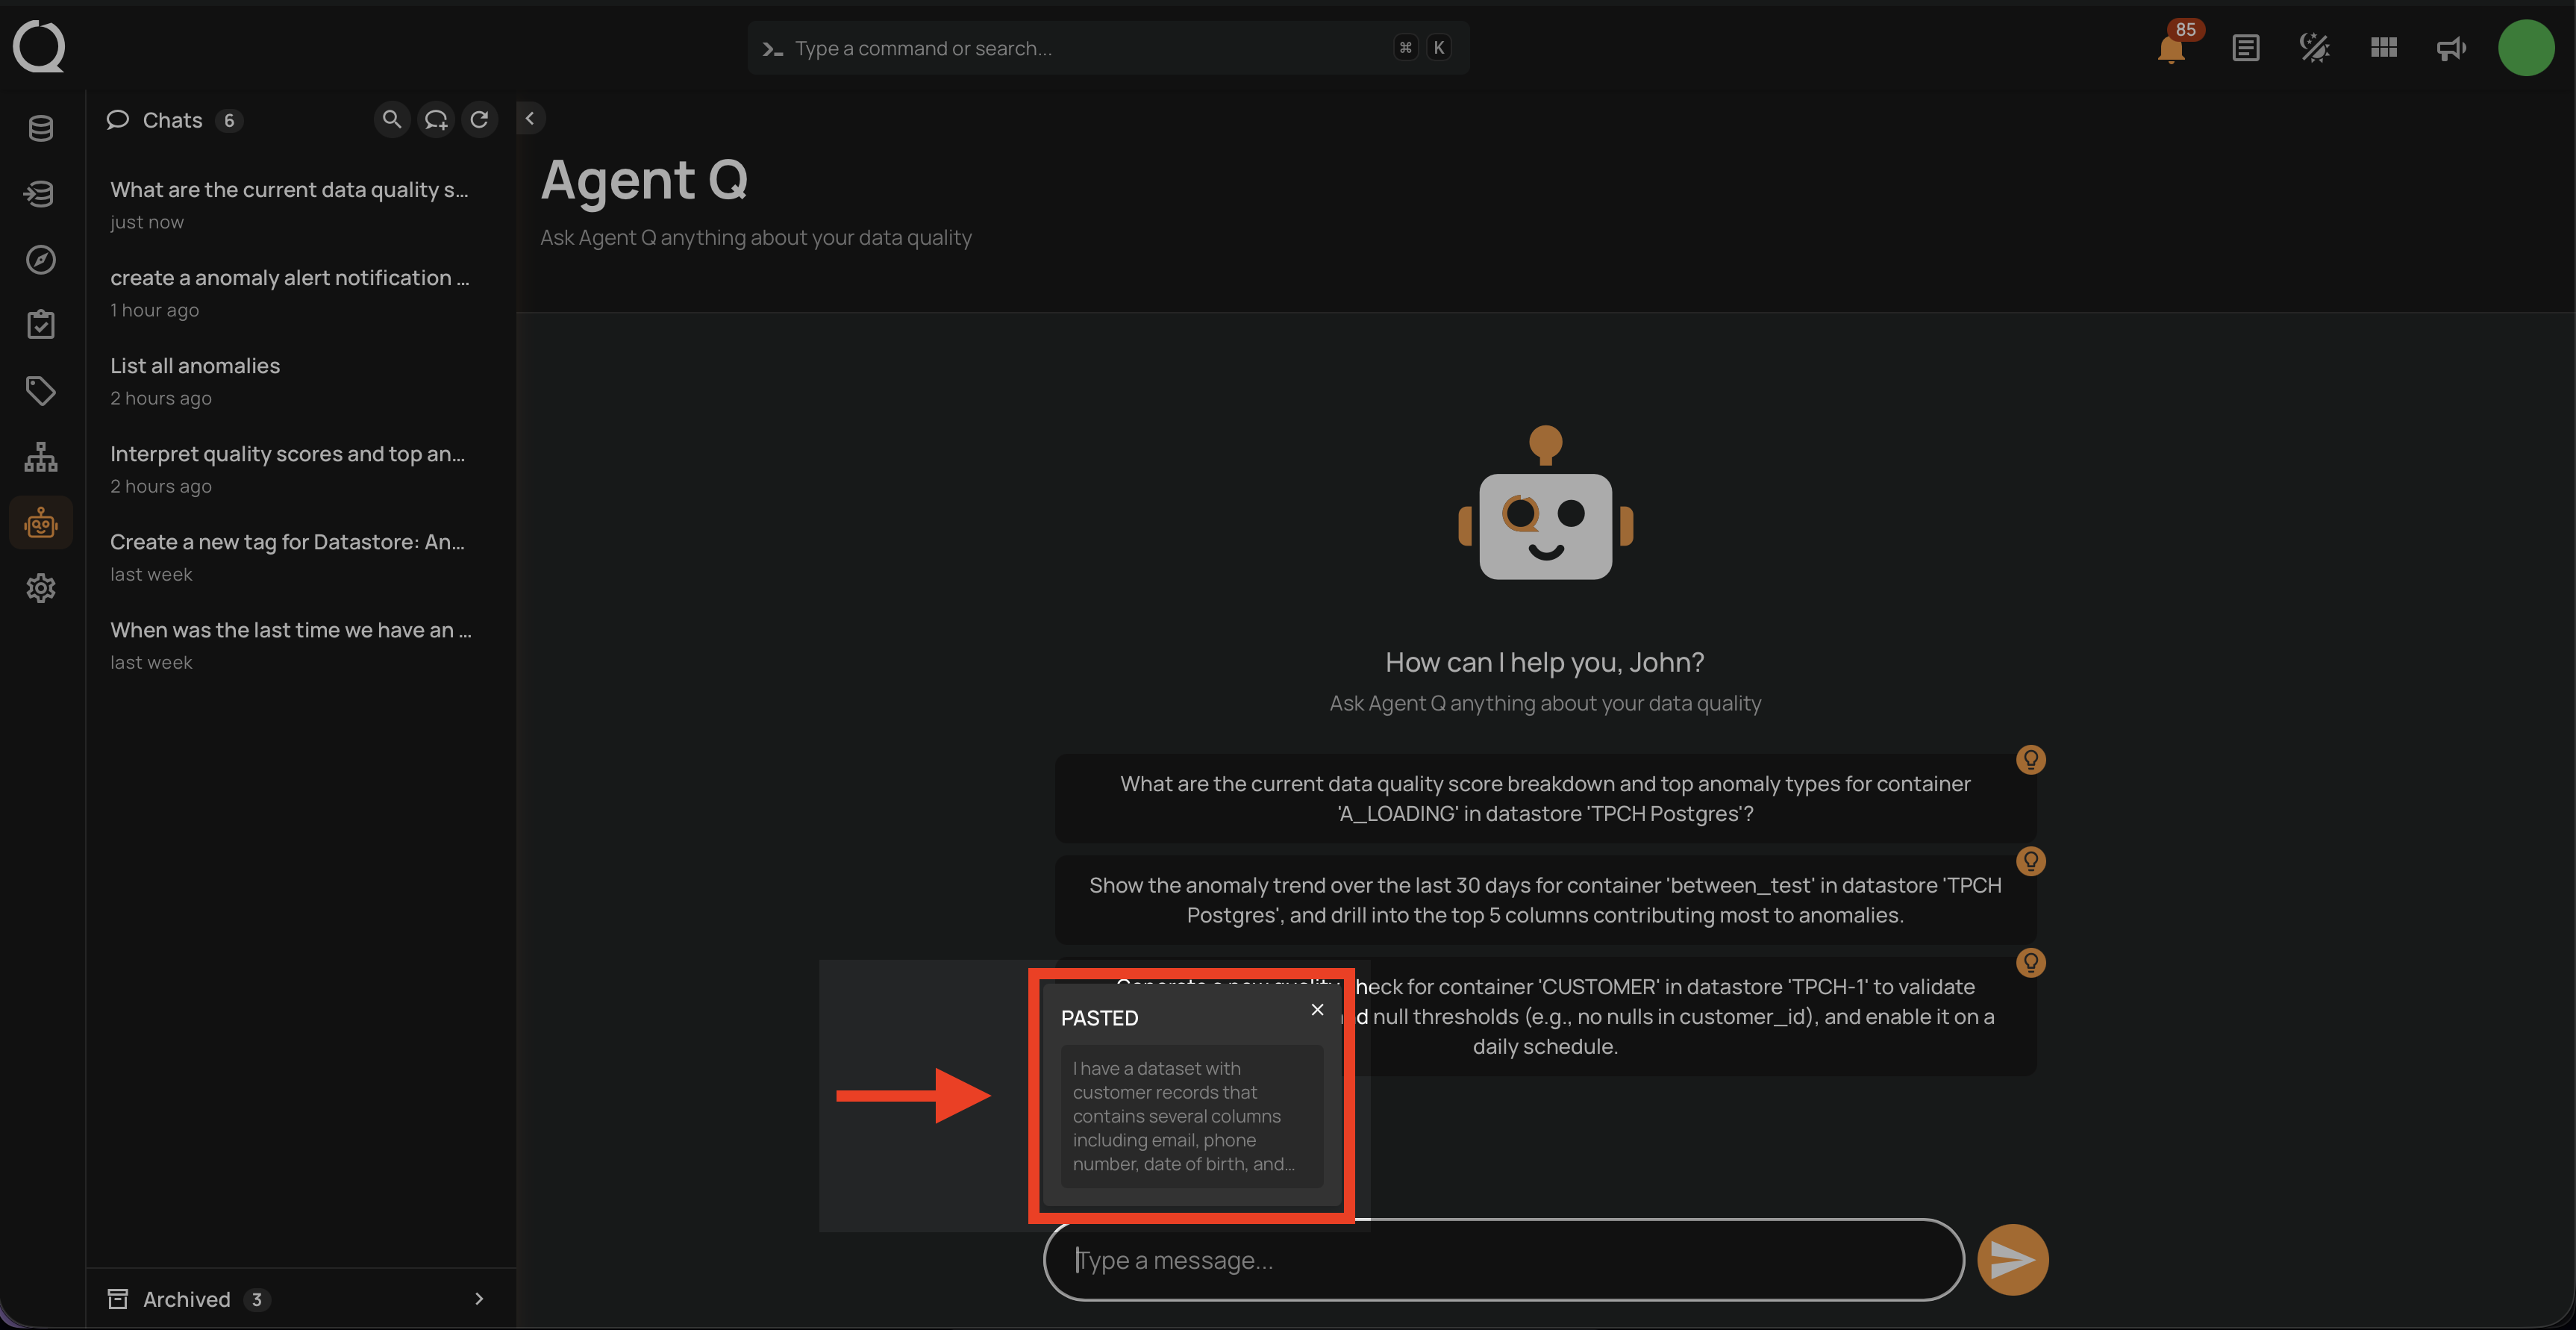Open 'create a anomaly alert notification' chat
Screen dimensions: 2576x1330
click(x=289, y=278)
